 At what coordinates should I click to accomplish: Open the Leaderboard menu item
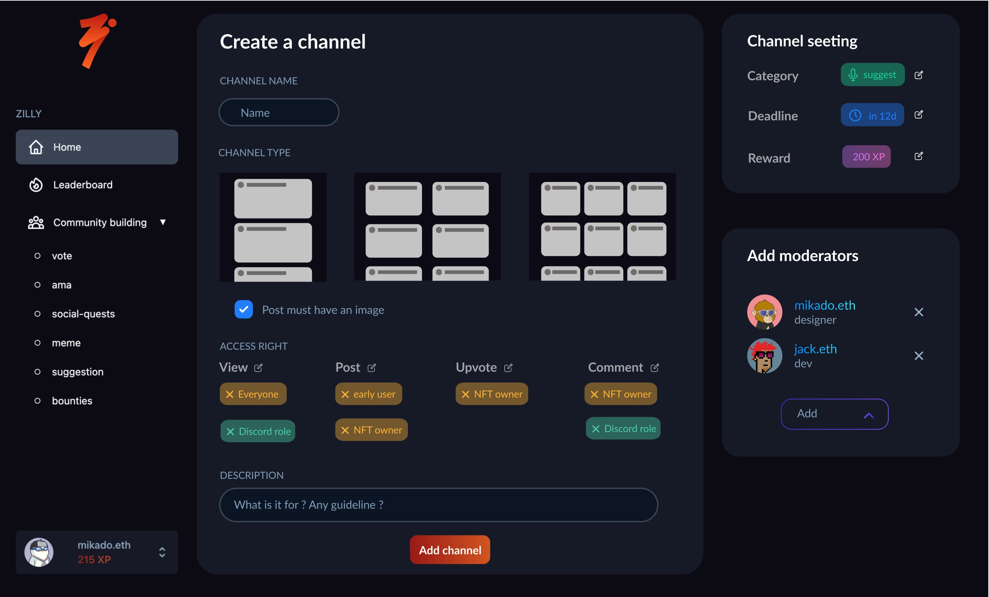pyautogui.click(x=83, y=185)
